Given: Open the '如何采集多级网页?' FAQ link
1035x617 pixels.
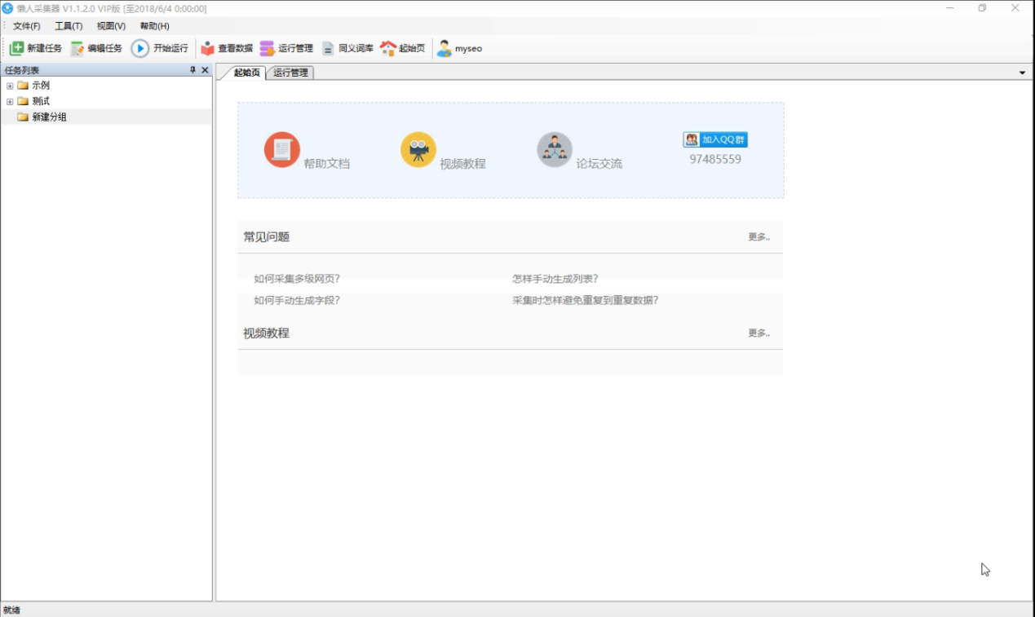Looking at the screenshot, I should (x=297, y=278).
